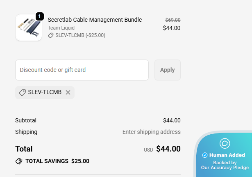Click the Total Savings tag icon
252x177 pixels.
19,161
